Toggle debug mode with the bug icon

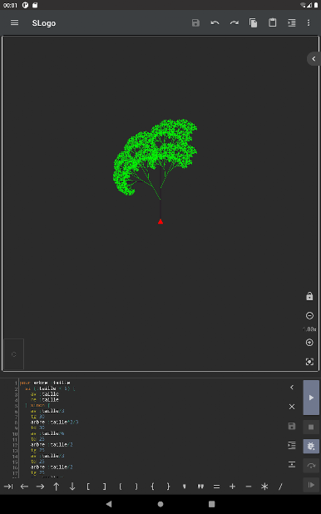pos(311,446)
